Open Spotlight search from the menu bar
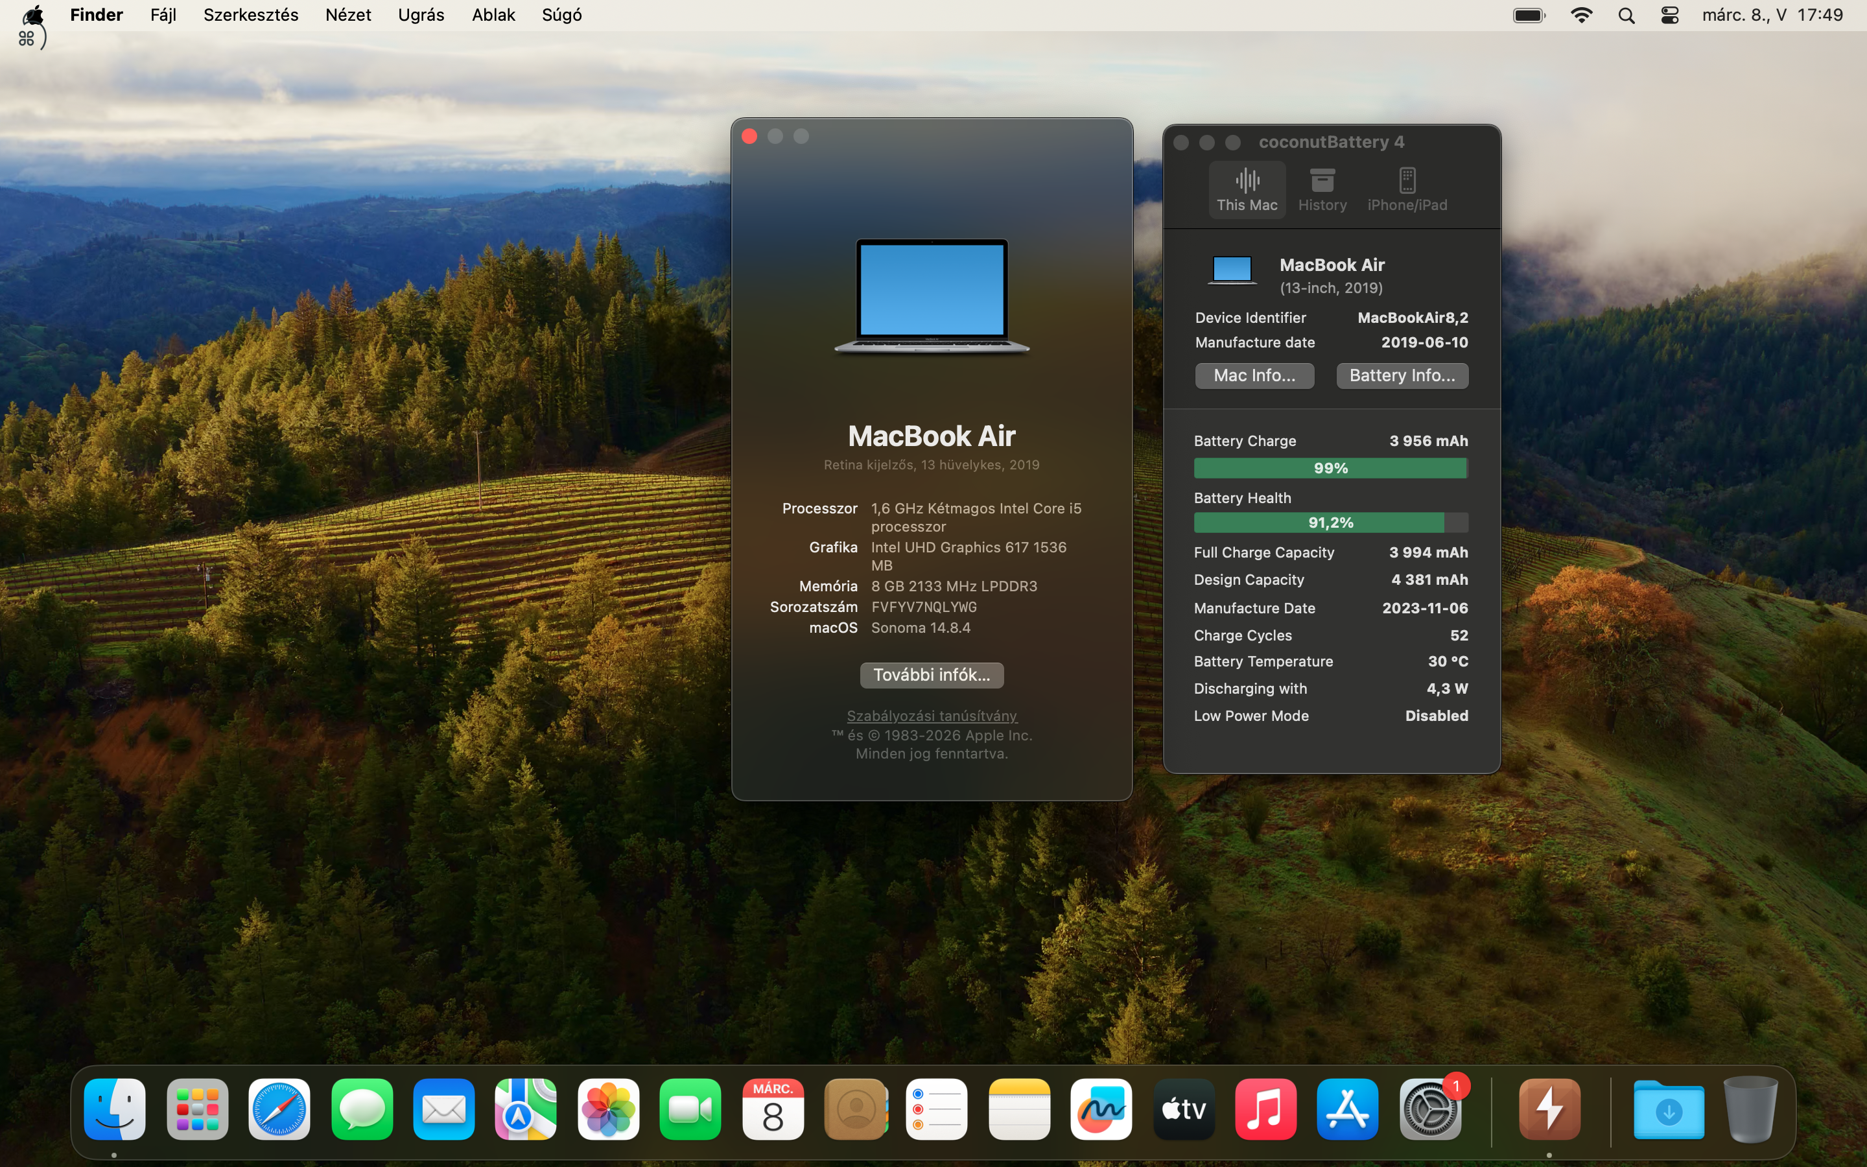Image resolution: width=1867 pixels, height=1167 pixels. tap(1626, 15)
